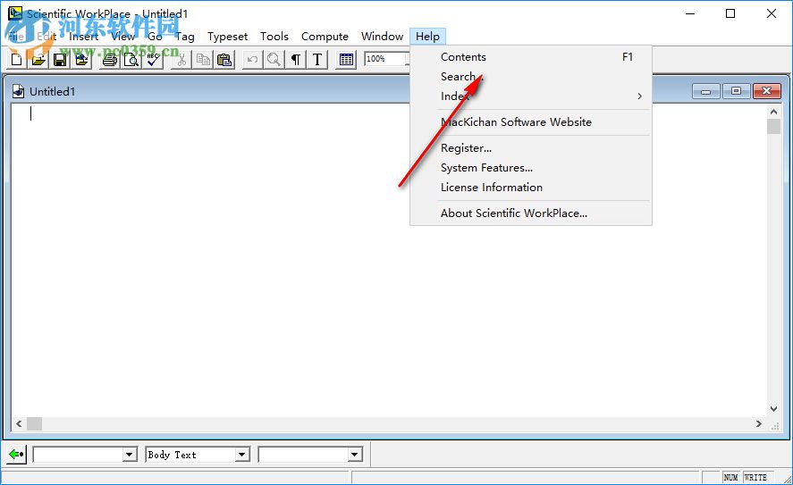Image resolution: width=793 pixels, height=485 pixels.
Task: Open the Tag menu
Action: [184, 37]
